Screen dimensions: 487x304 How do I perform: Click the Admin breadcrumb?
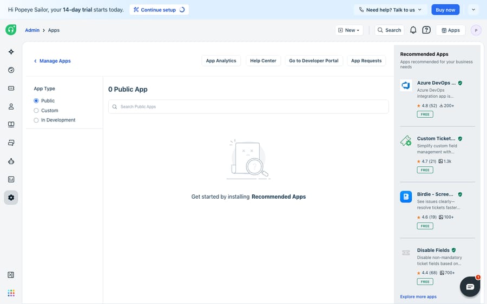32,30
